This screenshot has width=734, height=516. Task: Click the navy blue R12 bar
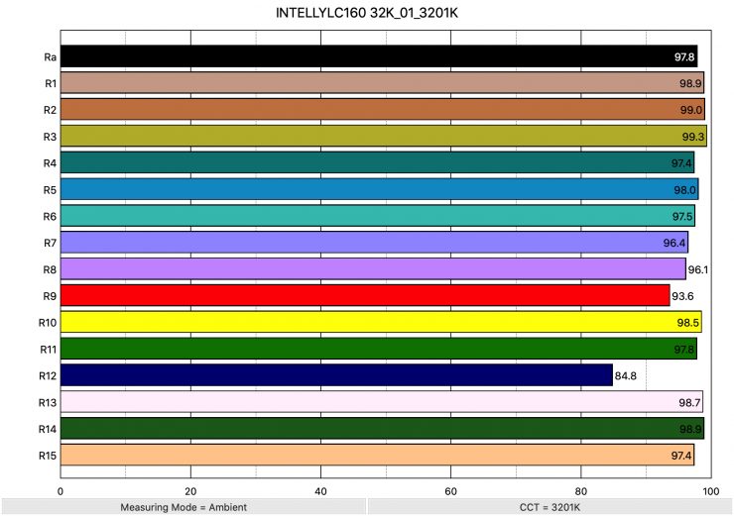coord(336,375)
